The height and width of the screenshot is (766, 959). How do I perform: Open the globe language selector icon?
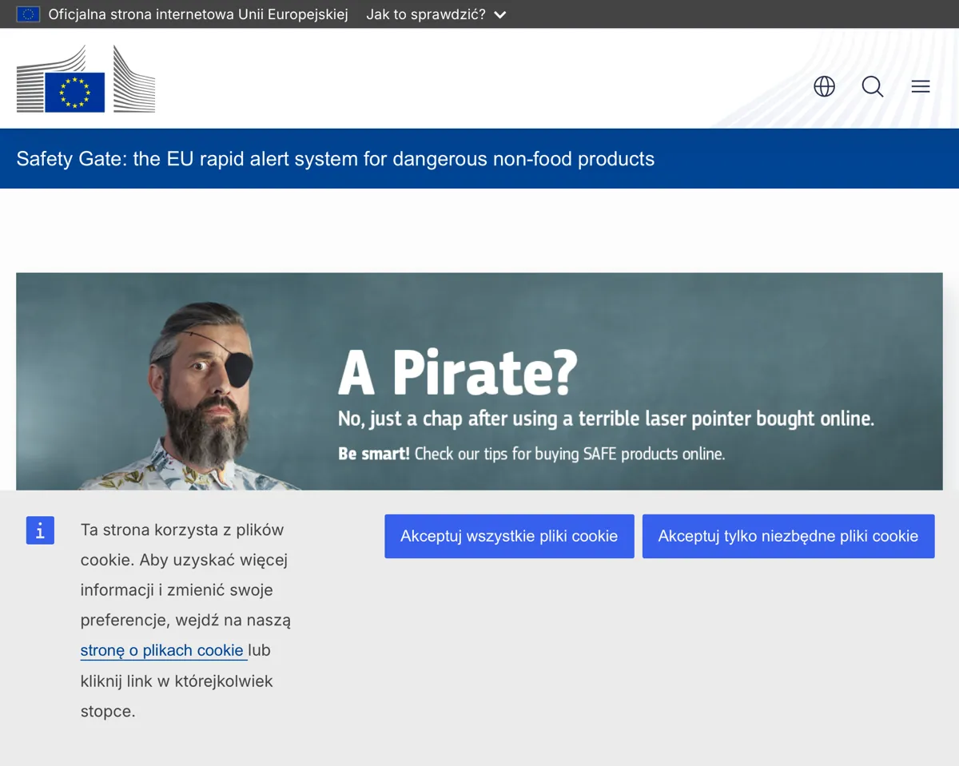[824, 86]
